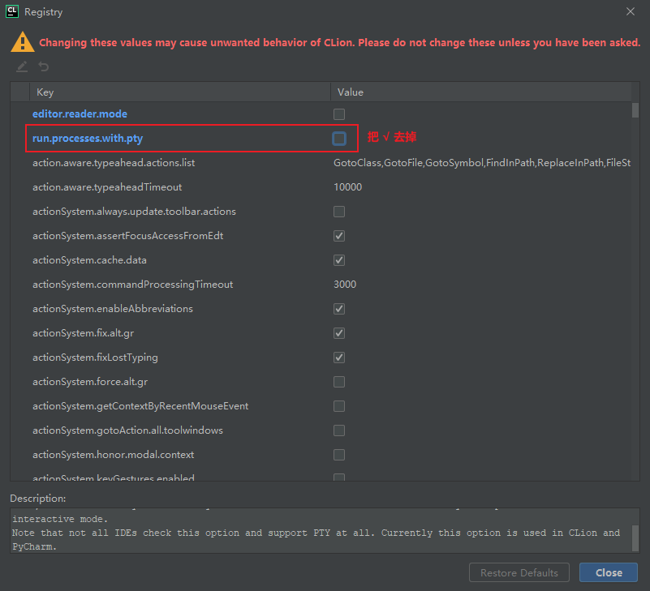
Task: Select the 10000 typeahead timeout value
Action: (349, 186)
